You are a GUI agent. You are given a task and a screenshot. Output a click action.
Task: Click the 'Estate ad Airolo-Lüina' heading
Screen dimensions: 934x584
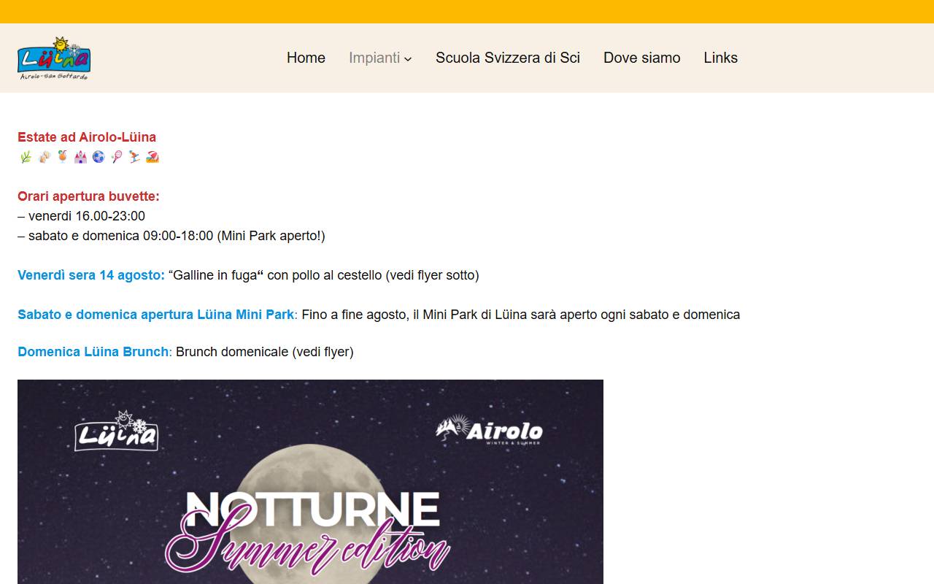[x=87, y=137]
